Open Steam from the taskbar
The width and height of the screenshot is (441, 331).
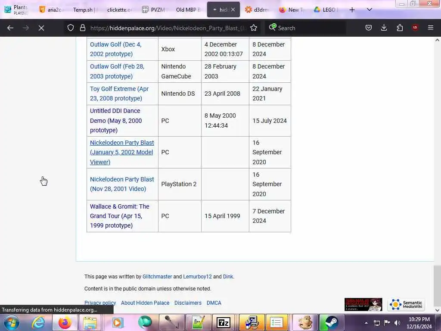tap(332, 322)
